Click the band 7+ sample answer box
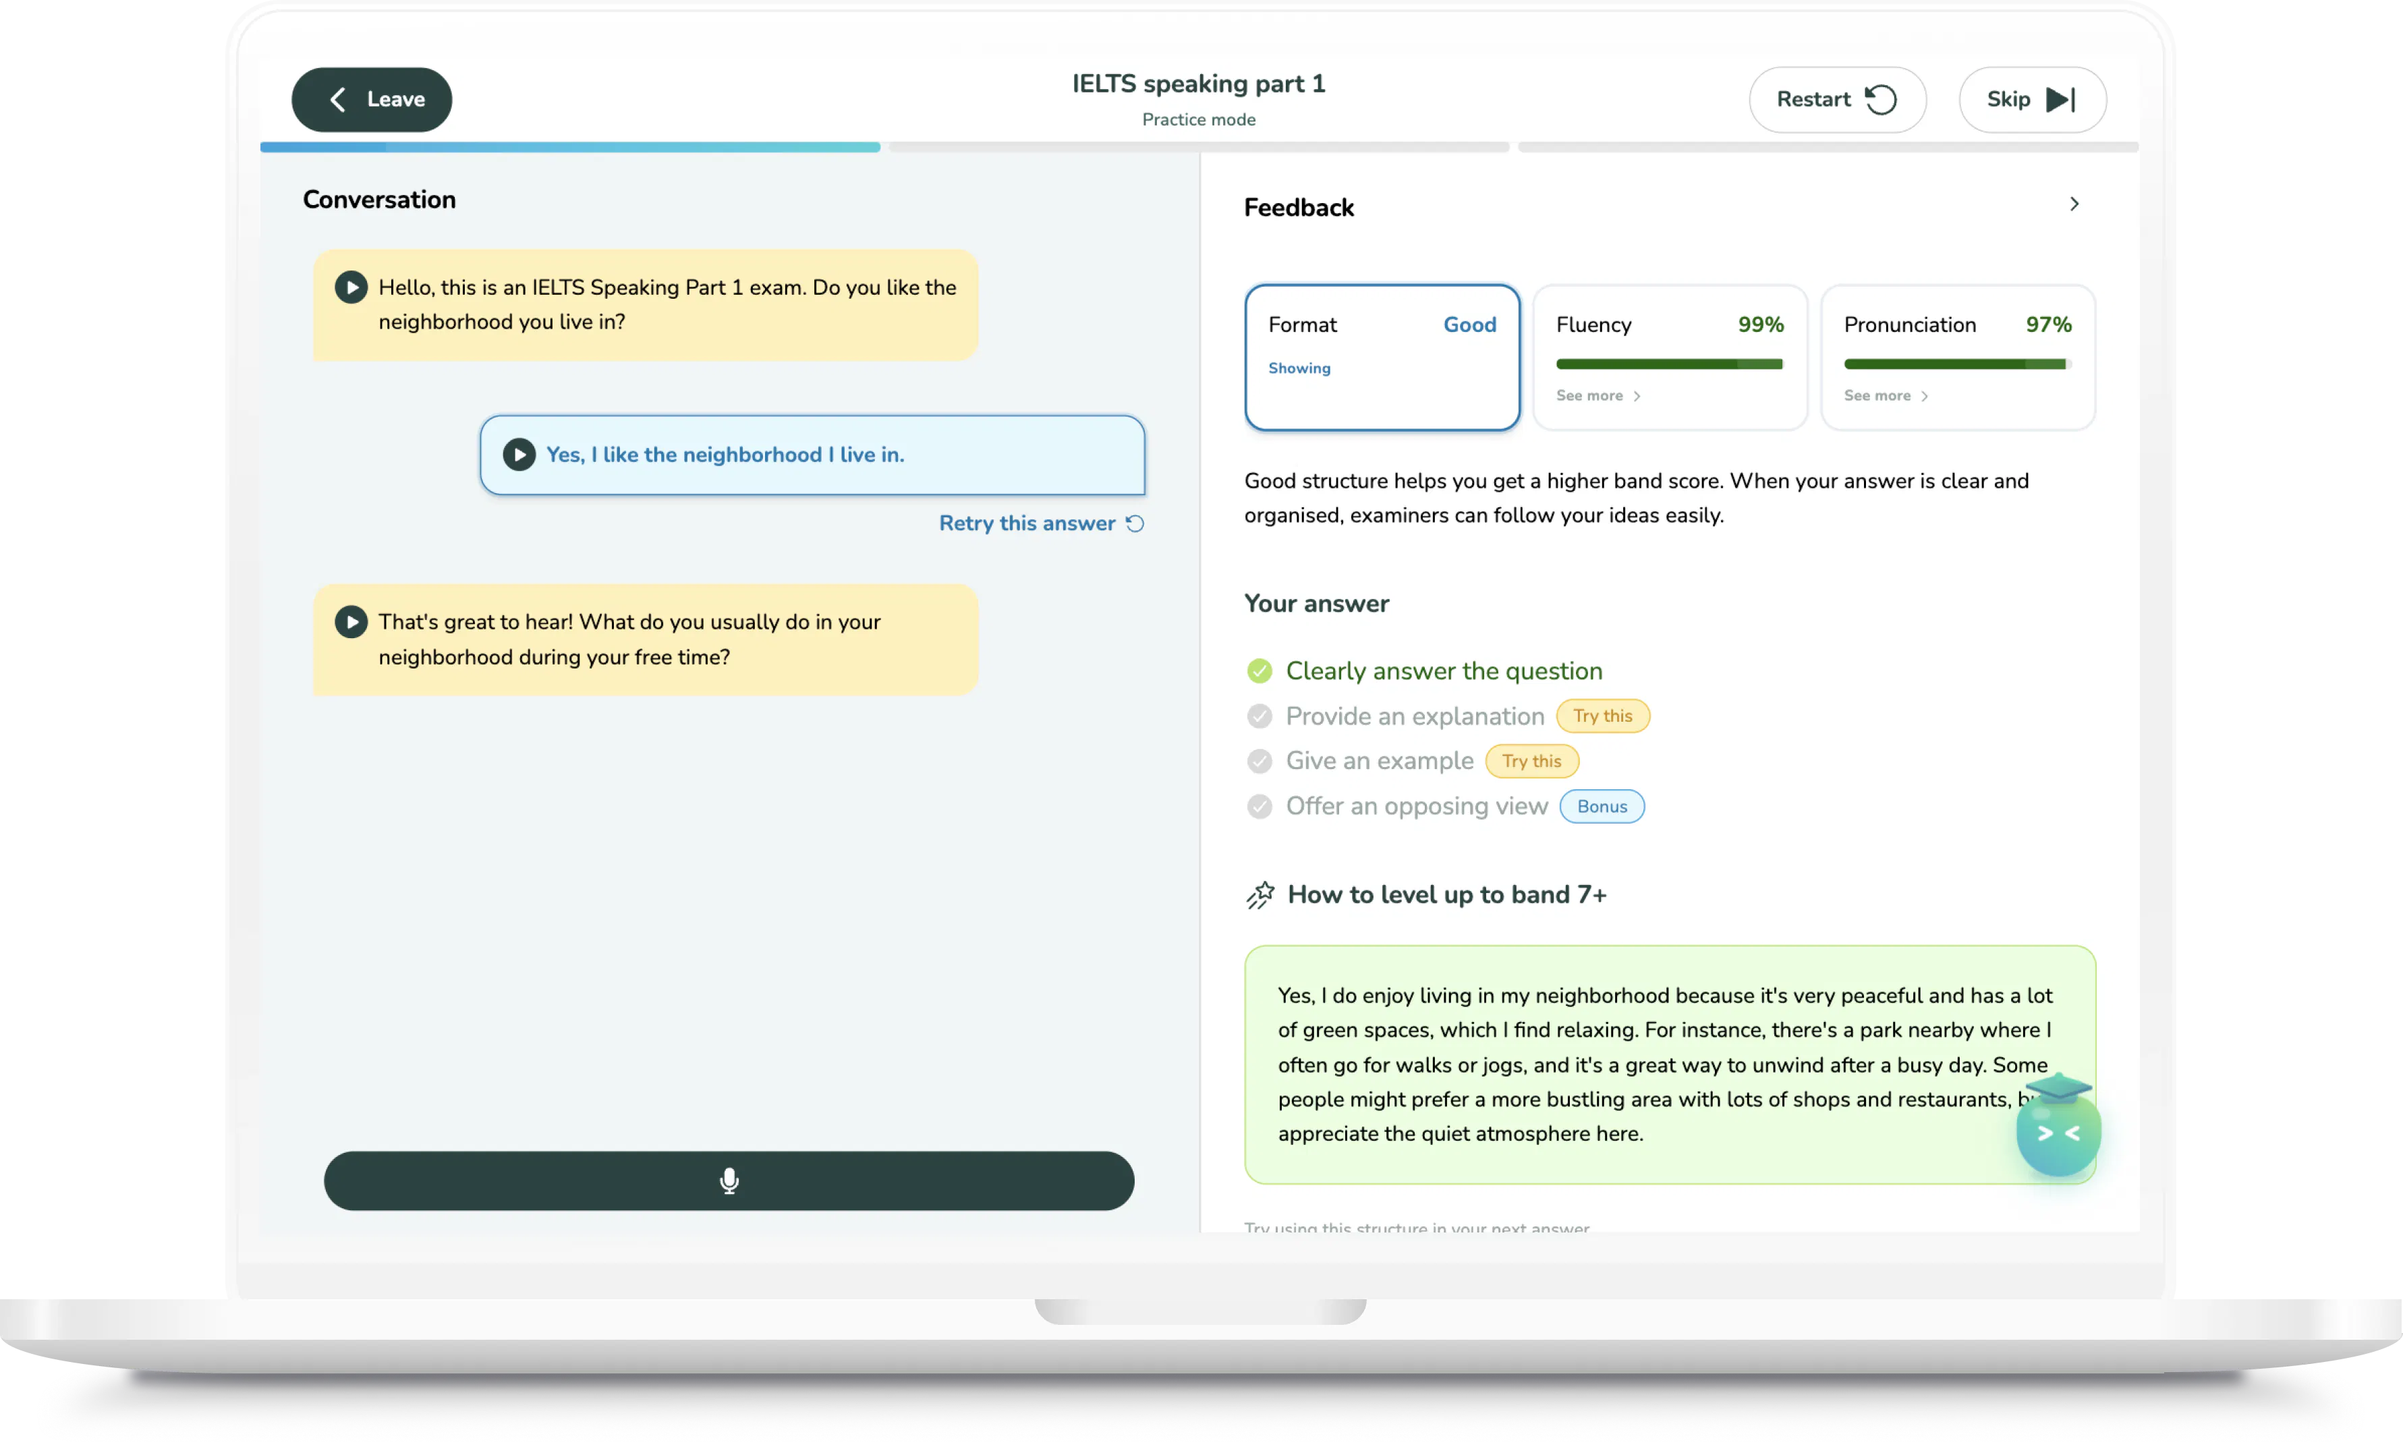Image resolution: width=2403 pixels, height=1449 pixels. (x=1670, y=1064)
